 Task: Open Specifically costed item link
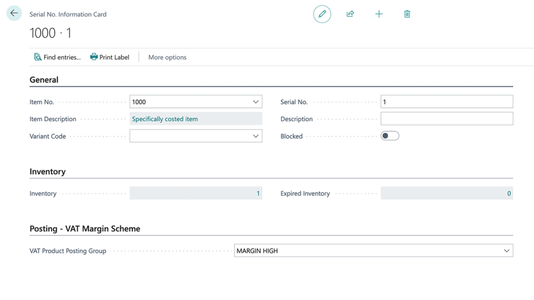pyautogui.click(x=165, y=119)
